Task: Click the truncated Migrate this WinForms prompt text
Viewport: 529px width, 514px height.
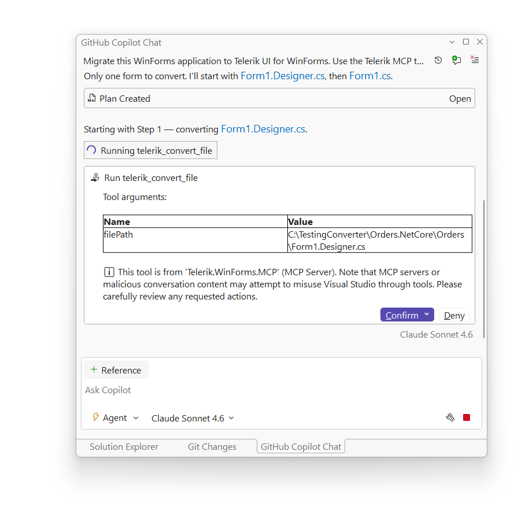Action: pos(253,61)
